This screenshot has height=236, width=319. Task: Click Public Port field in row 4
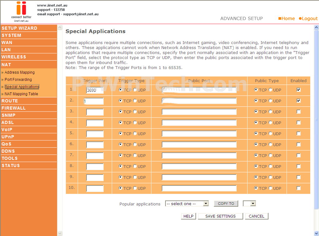[199, 123]
